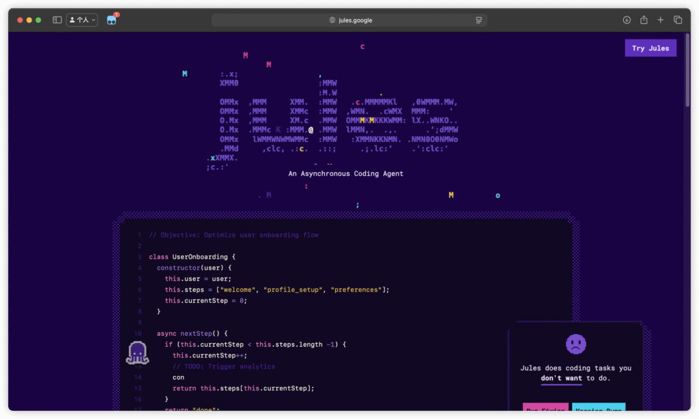Click the line "this.currentStep++;"
Viewport: 699px width, 419px height.
coord(210,356)
